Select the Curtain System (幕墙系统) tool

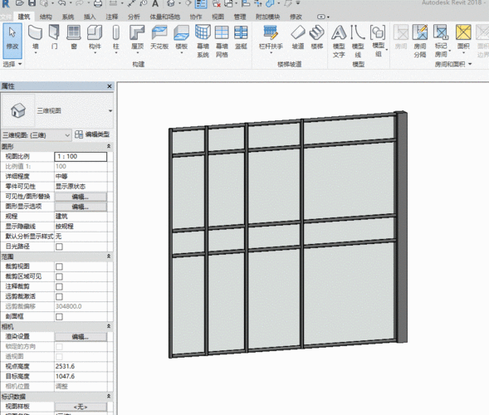coord(203,41)
